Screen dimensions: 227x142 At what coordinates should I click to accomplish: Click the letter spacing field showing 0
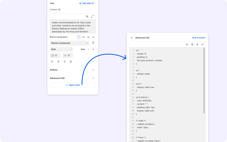coord(55,55)
